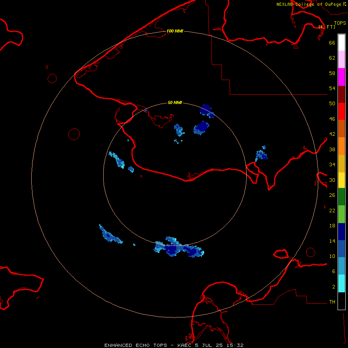Click the 46 legend value
348x348 pixels.
click(x=332, y=119)
